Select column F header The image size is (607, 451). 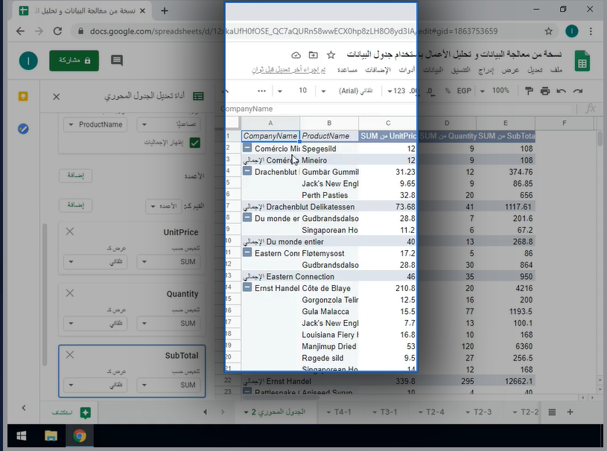coord(565,123)
